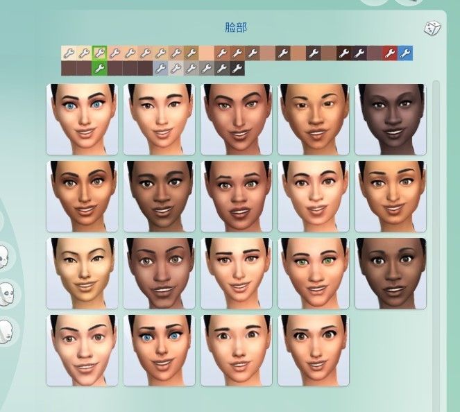This screenshot has width=460, height=412.
Task: Select the green-eyed face preset
Action: (314, 273)
